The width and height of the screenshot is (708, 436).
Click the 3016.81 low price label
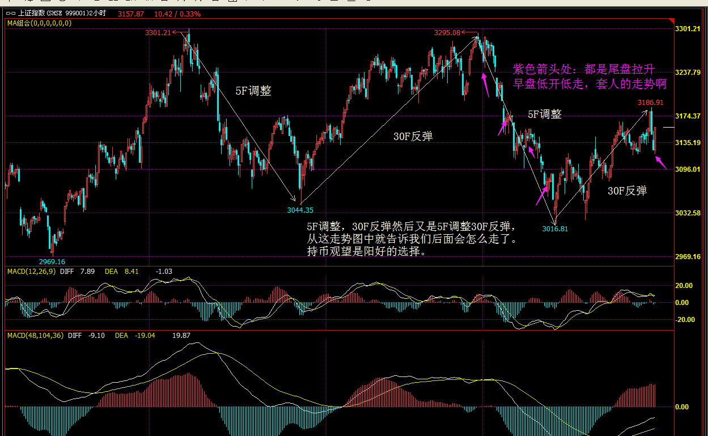pos(555,229)
